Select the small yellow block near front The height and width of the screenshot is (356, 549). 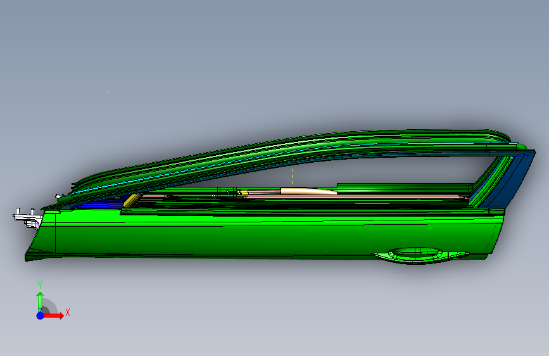coord(132,200)
